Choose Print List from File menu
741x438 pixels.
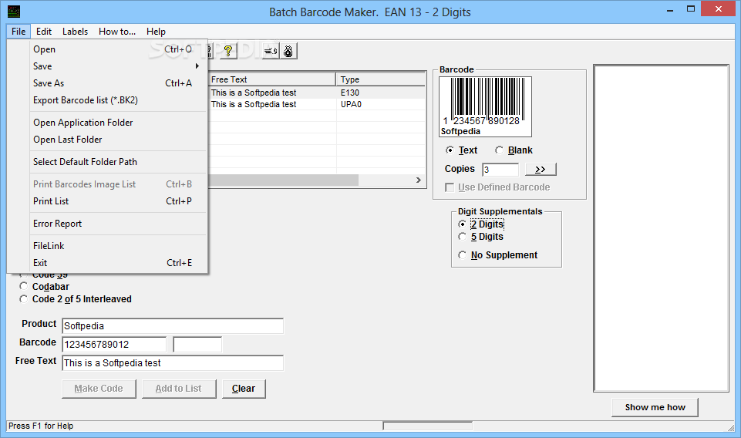click(x=113, y=201)
